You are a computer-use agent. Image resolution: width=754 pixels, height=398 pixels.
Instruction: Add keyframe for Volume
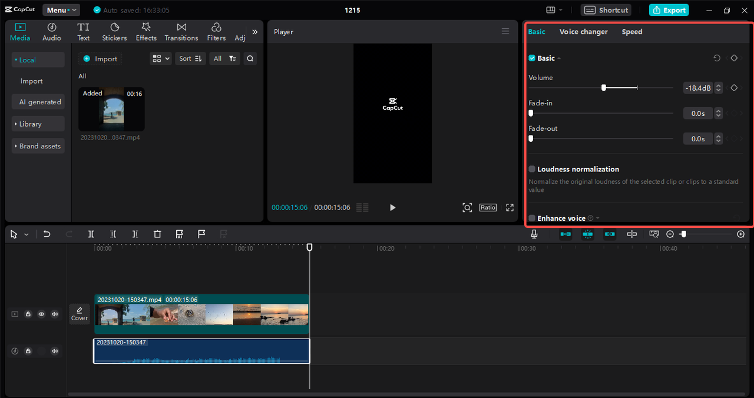click(x=734, y=88)
